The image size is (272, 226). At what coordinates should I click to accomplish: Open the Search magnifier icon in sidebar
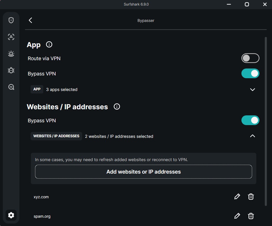11,87
